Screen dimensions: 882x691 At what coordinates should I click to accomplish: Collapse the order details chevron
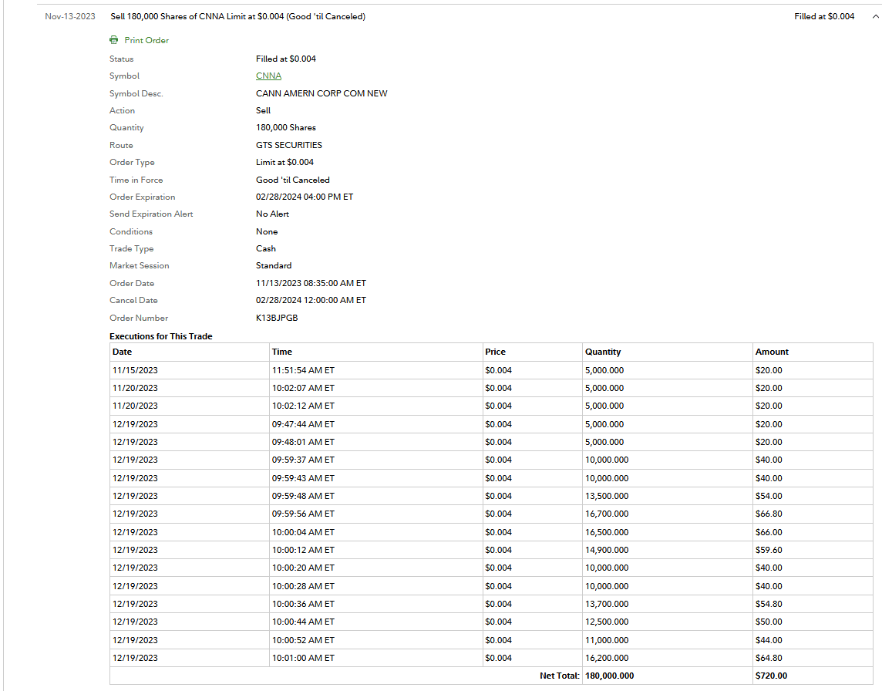874,17
